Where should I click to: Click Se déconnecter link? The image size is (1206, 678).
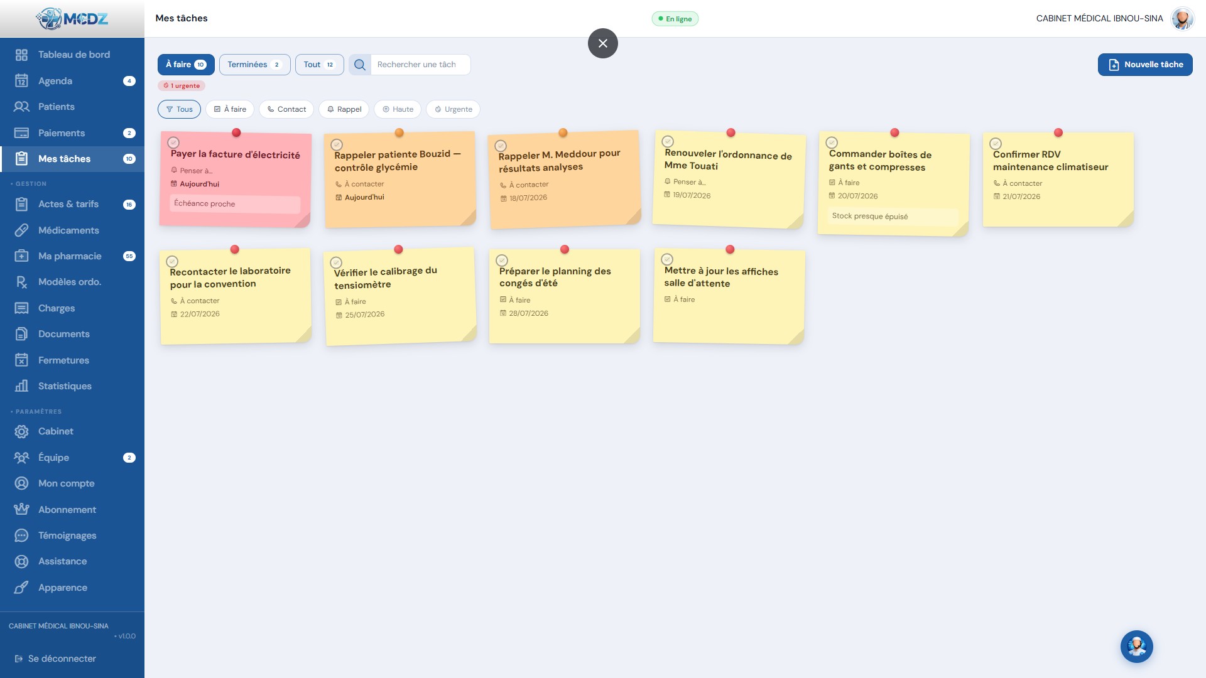click(55, 659)
